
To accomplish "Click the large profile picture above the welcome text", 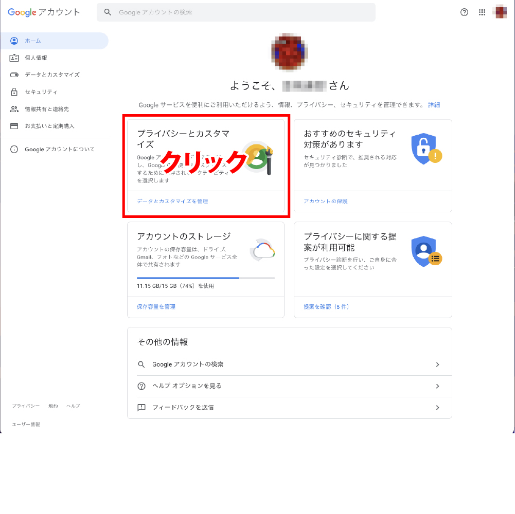I will (289, 52).
